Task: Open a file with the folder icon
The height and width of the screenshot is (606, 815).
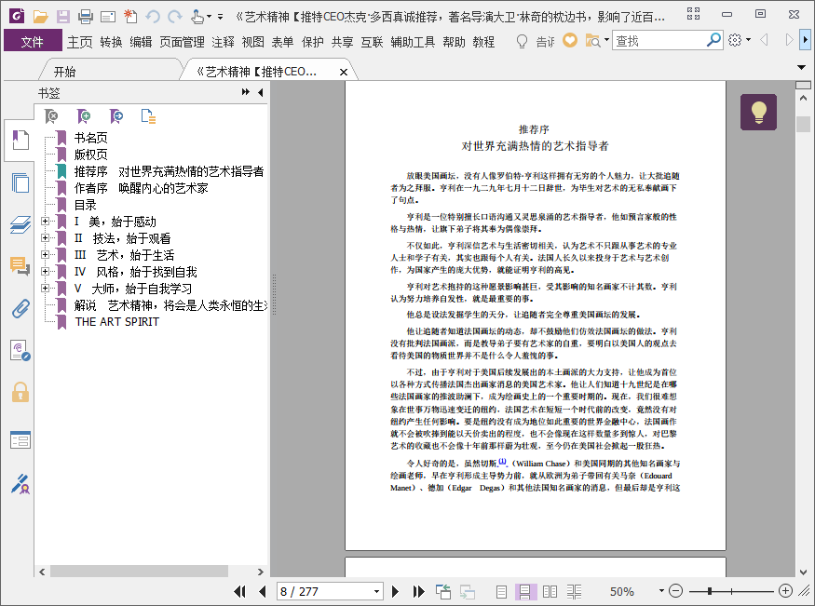Action: click(x=41, y=17)
